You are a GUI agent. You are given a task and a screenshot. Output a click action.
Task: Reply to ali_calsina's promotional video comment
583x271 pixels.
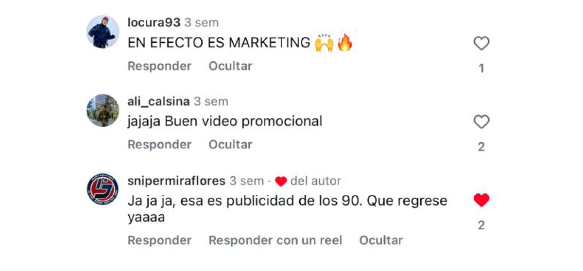pos(159,144)
